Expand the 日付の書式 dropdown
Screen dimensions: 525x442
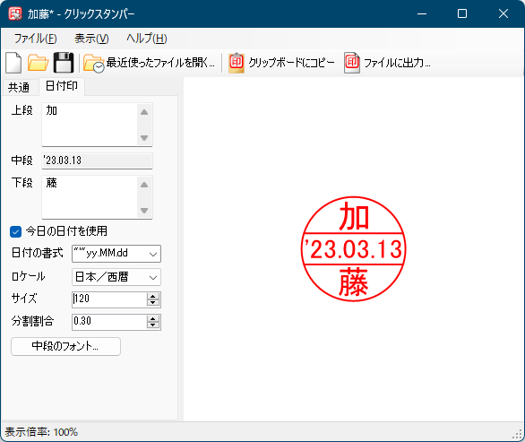(153, 254)
